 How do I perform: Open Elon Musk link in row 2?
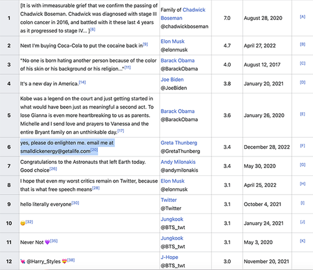172,41
